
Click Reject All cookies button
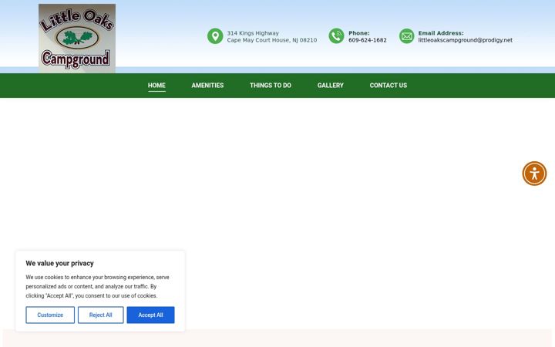[x=100, y=315]
